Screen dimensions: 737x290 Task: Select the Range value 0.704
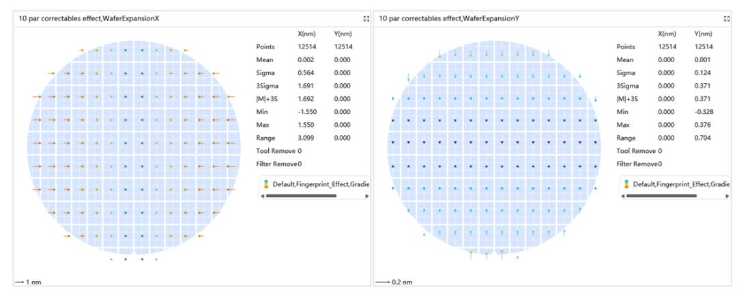[x=702, y=139]
